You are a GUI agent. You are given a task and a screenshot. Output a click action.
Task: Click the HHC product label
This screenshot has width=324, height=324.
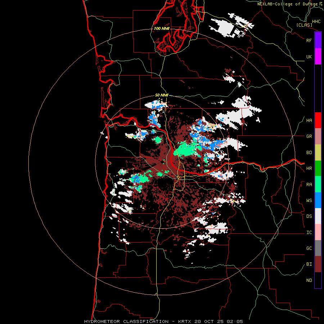[x=316, y=22]
